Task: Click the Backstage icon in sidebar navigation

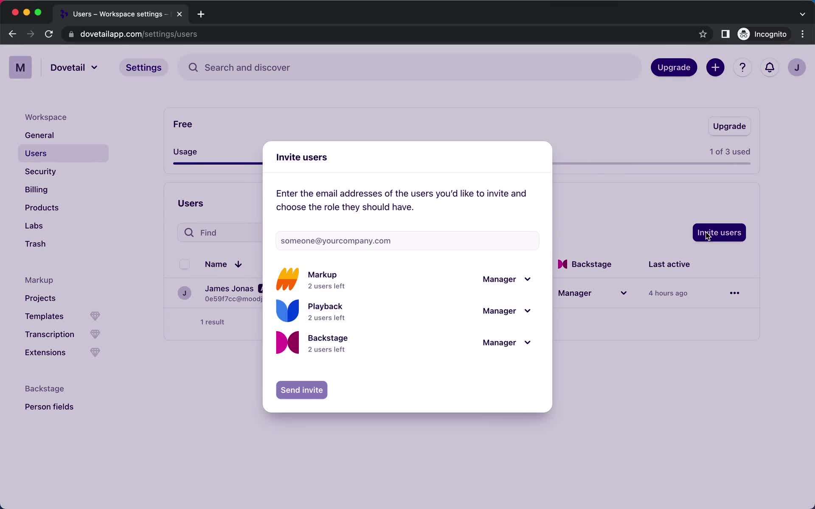Action: pyautogui.click(x=45, y=388)
